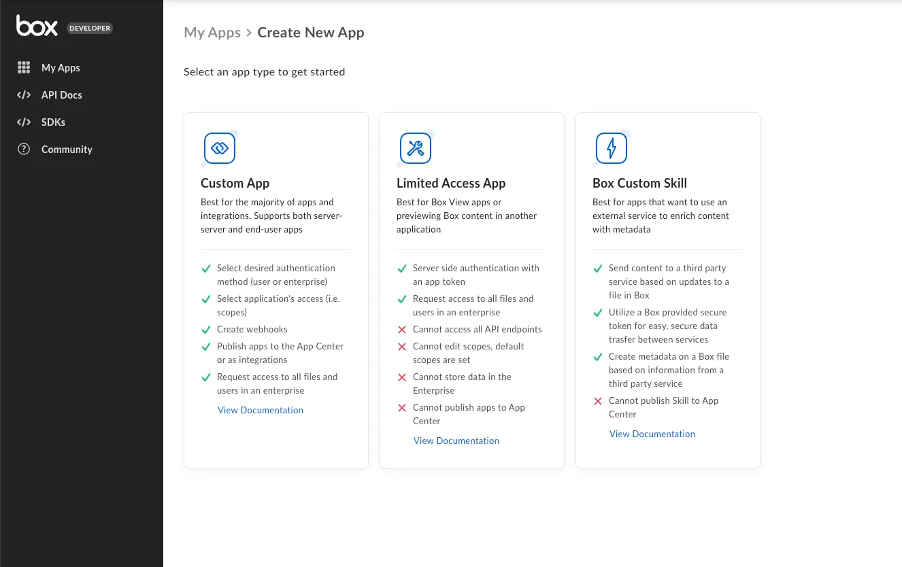This screenshot has width=902, height=567.
Task: Click the Box logo in the sidebar
Action: pyautogui.click(x=37, y=26)
